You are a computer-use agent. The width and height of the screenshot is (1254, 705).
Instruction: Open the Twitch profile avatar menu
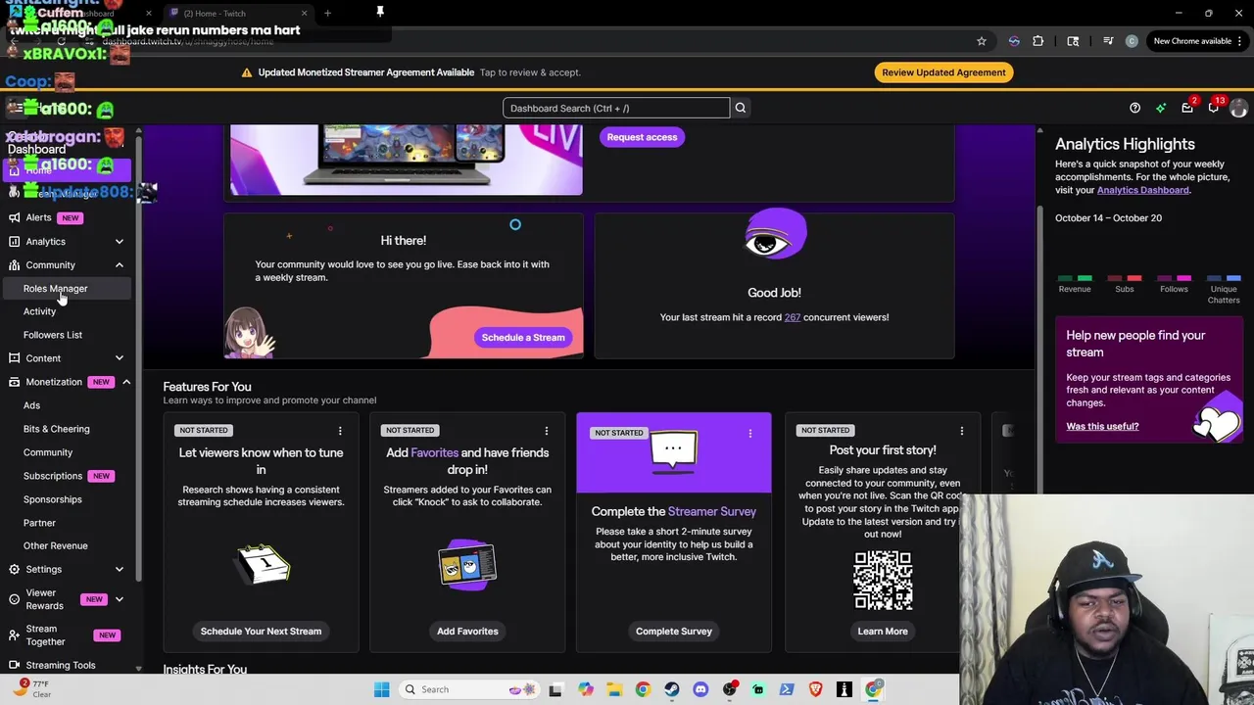[x=1239, y=108]
